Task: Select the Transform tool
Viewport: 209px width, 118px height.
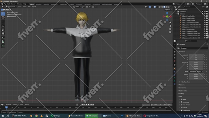Action: [3, 34]
